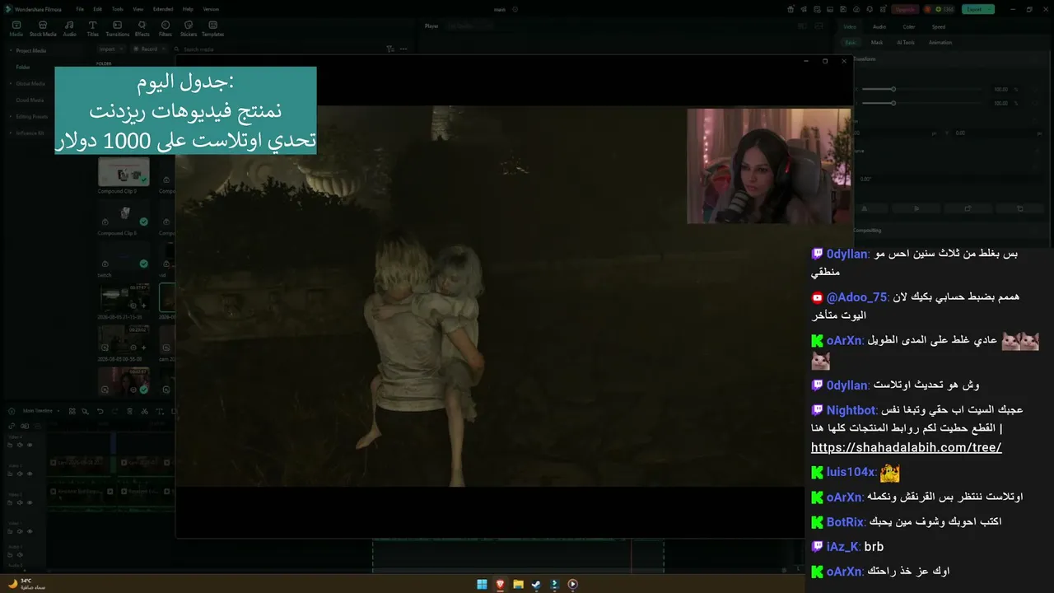The image size is (1054, 593).
Task: Mute the Video 3 track audio
Action: point(20,474)
